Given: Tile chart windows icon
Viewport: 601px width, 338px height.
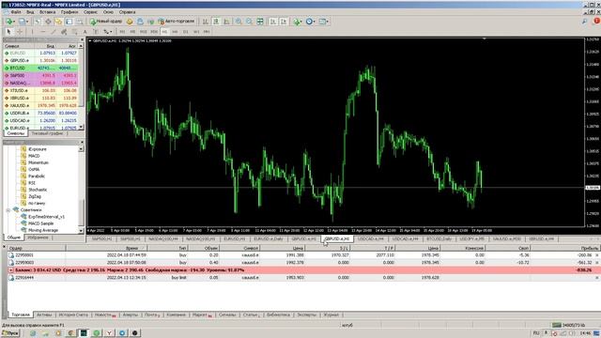Looking at the screenshot, I should [260, 22].
